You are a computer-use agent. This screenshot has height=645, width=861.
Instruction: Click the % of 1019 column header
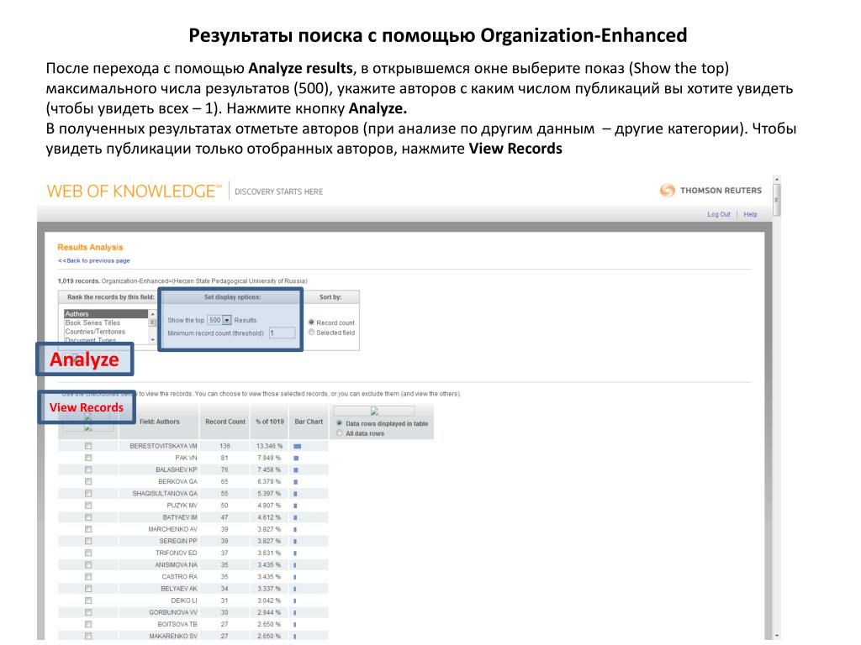(x=270, y=422)
